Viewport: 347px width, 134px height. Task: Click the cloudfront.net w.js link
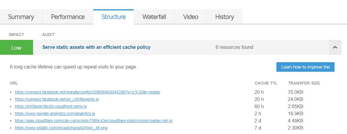pos(51,106)
